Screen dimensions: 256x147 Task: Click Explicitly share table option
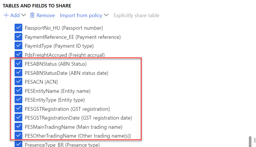click(x=137, y=15)
